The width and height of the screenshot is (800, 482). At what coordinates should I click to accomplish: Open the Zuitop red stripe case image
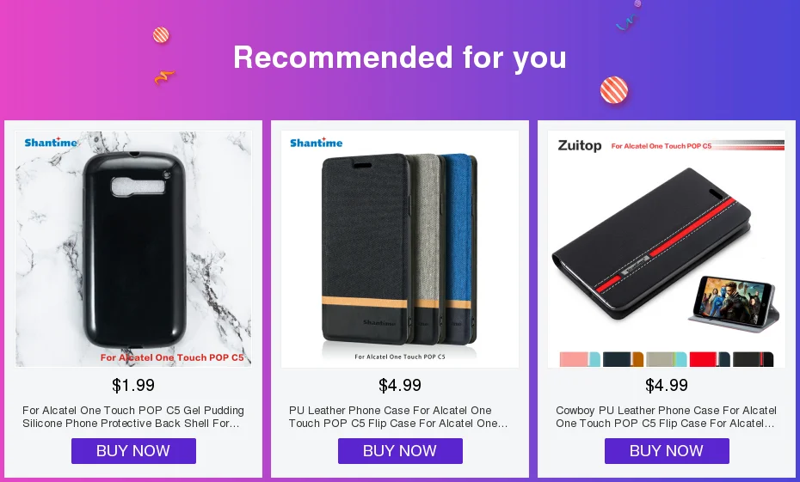click(x=667, y=249)
